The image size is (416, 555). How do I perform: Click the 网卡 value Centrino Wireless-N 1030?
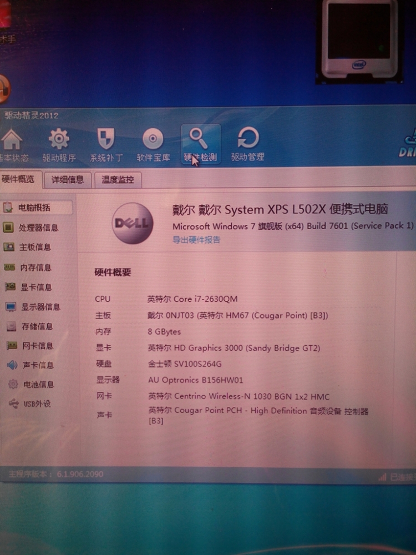[239, 396]
